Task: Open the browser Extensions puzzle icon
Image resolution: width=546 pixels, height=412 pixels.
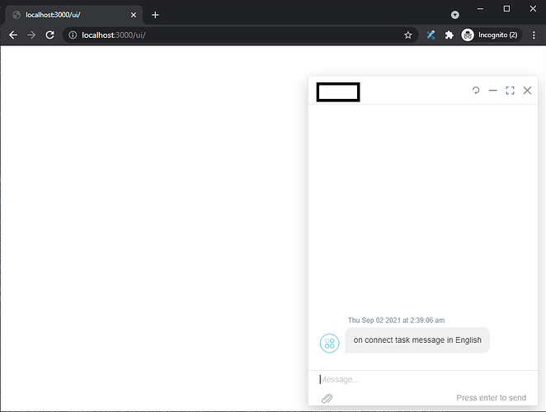Action: [449, 35]
